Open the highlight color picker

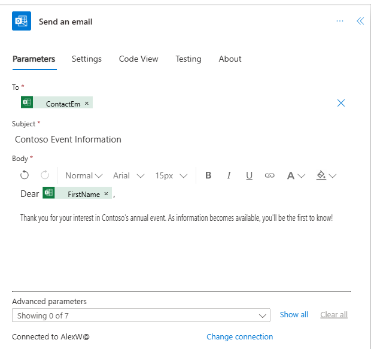pyautogui.click(x=326, y=175)
